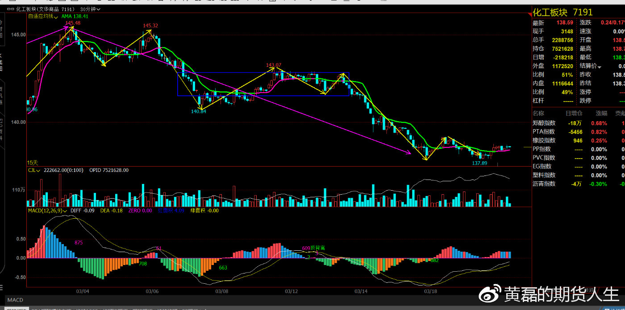The height and width of the screenshot is (310, 625).
Task: Click the 日增仓 column header
Action: (x=574, y=114)
